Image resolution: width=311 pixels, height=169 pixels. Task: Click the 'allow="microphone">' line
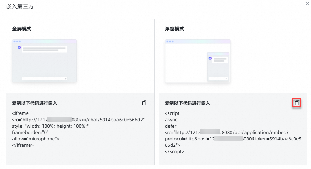pos(36,139)
